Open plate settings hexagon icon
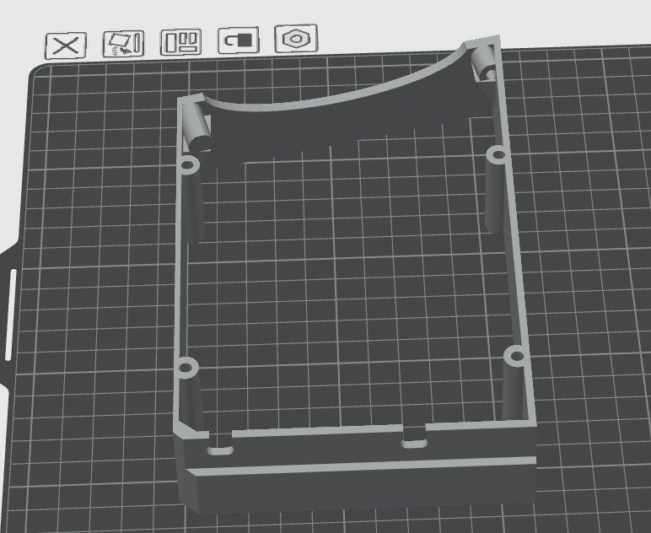This screenshot has height=533, width=651. click(x=296, y=38)
